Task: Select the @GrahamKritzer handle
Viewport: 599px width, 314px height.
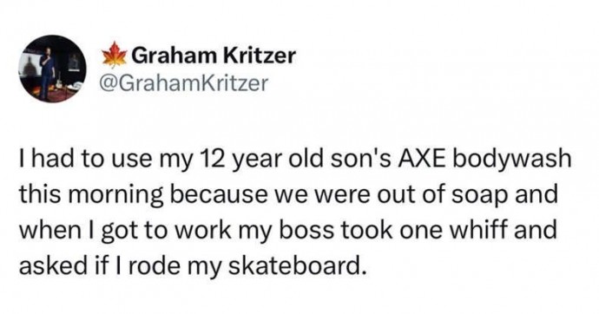Action: pos(183,82)
